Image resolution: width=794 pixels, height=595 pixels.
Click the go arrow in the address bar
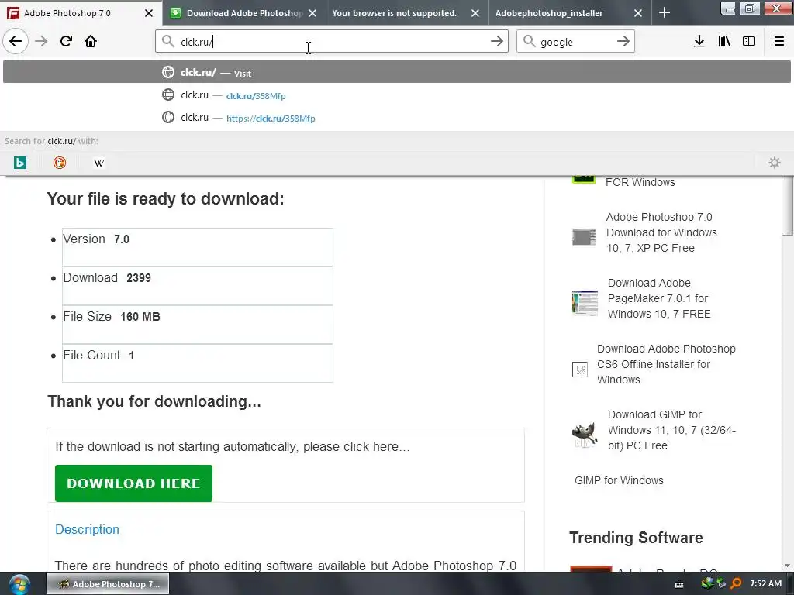pos(497,42)
